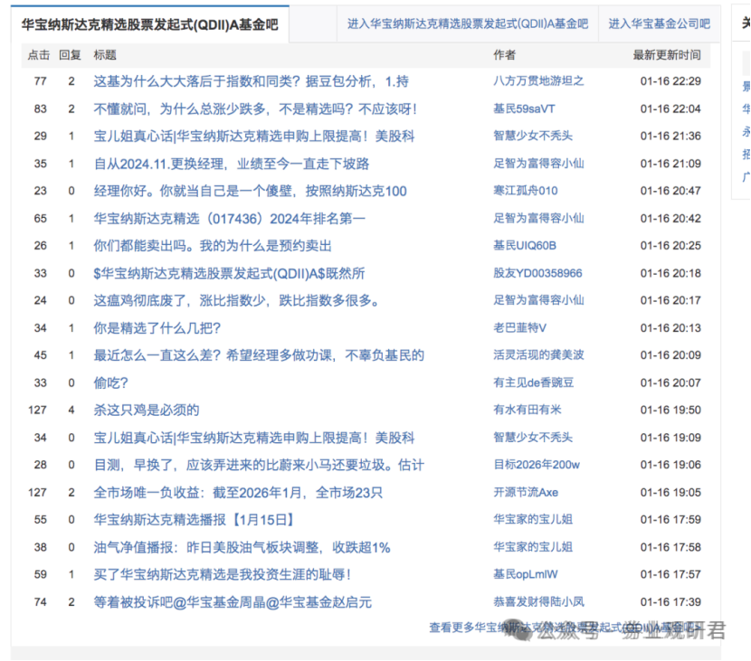Open post 全市场唯一负收益：截至2026年1月
The width and height of the screenshot is (751, 661).
pyautogui.click(x=238, y=493)
